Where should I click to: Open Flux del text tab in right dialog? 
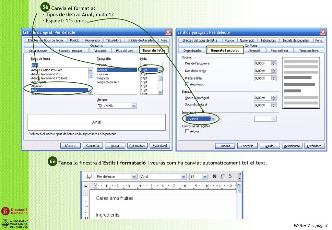pyautogui.click(x=279, y=51)
